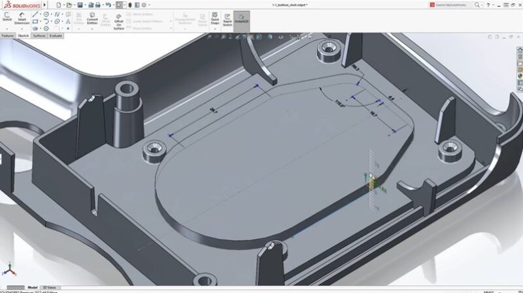Click the Save icon
Viewport: 523px width, 293px height.
[80, 5]
